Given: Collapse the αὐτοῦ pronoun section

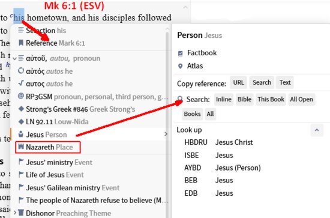Looking at the screenshot, I should pos(14,58).
